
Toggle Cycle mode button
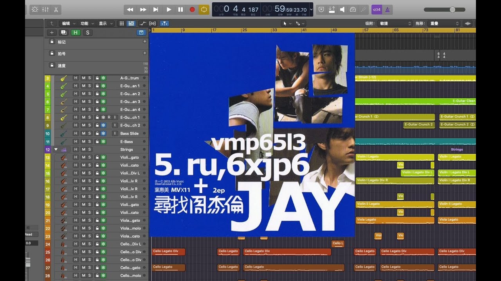(x=204, y=9)
